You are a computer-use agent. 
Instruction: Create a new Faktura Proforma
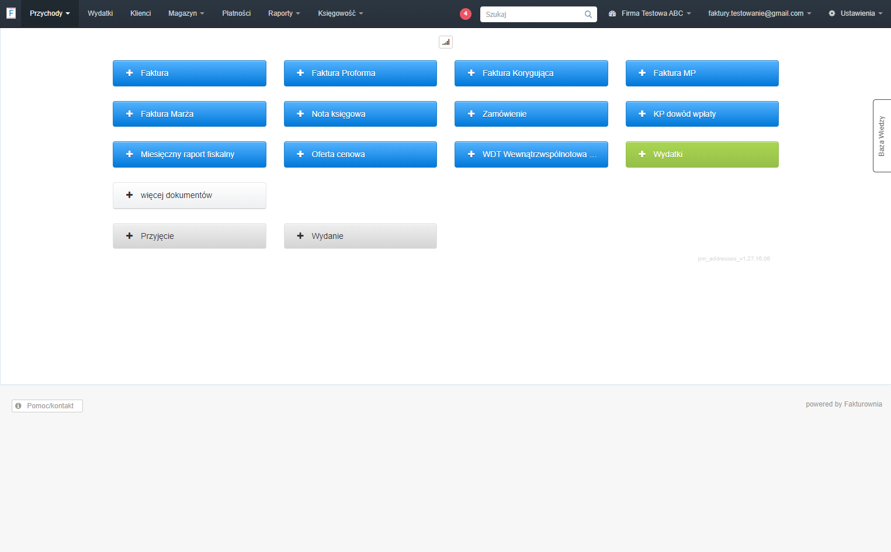click(x=360, y=73)
